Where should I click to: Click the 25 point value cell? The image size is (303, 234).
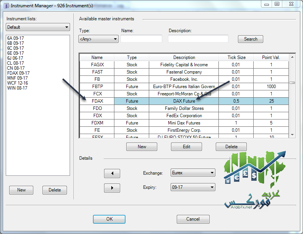point(271,101)
